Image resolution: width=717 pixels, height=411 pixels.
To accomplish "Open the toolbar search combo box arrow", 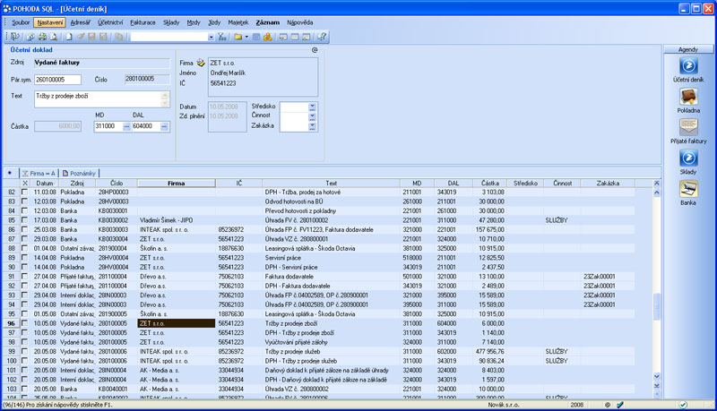I will tap(211, 37).
